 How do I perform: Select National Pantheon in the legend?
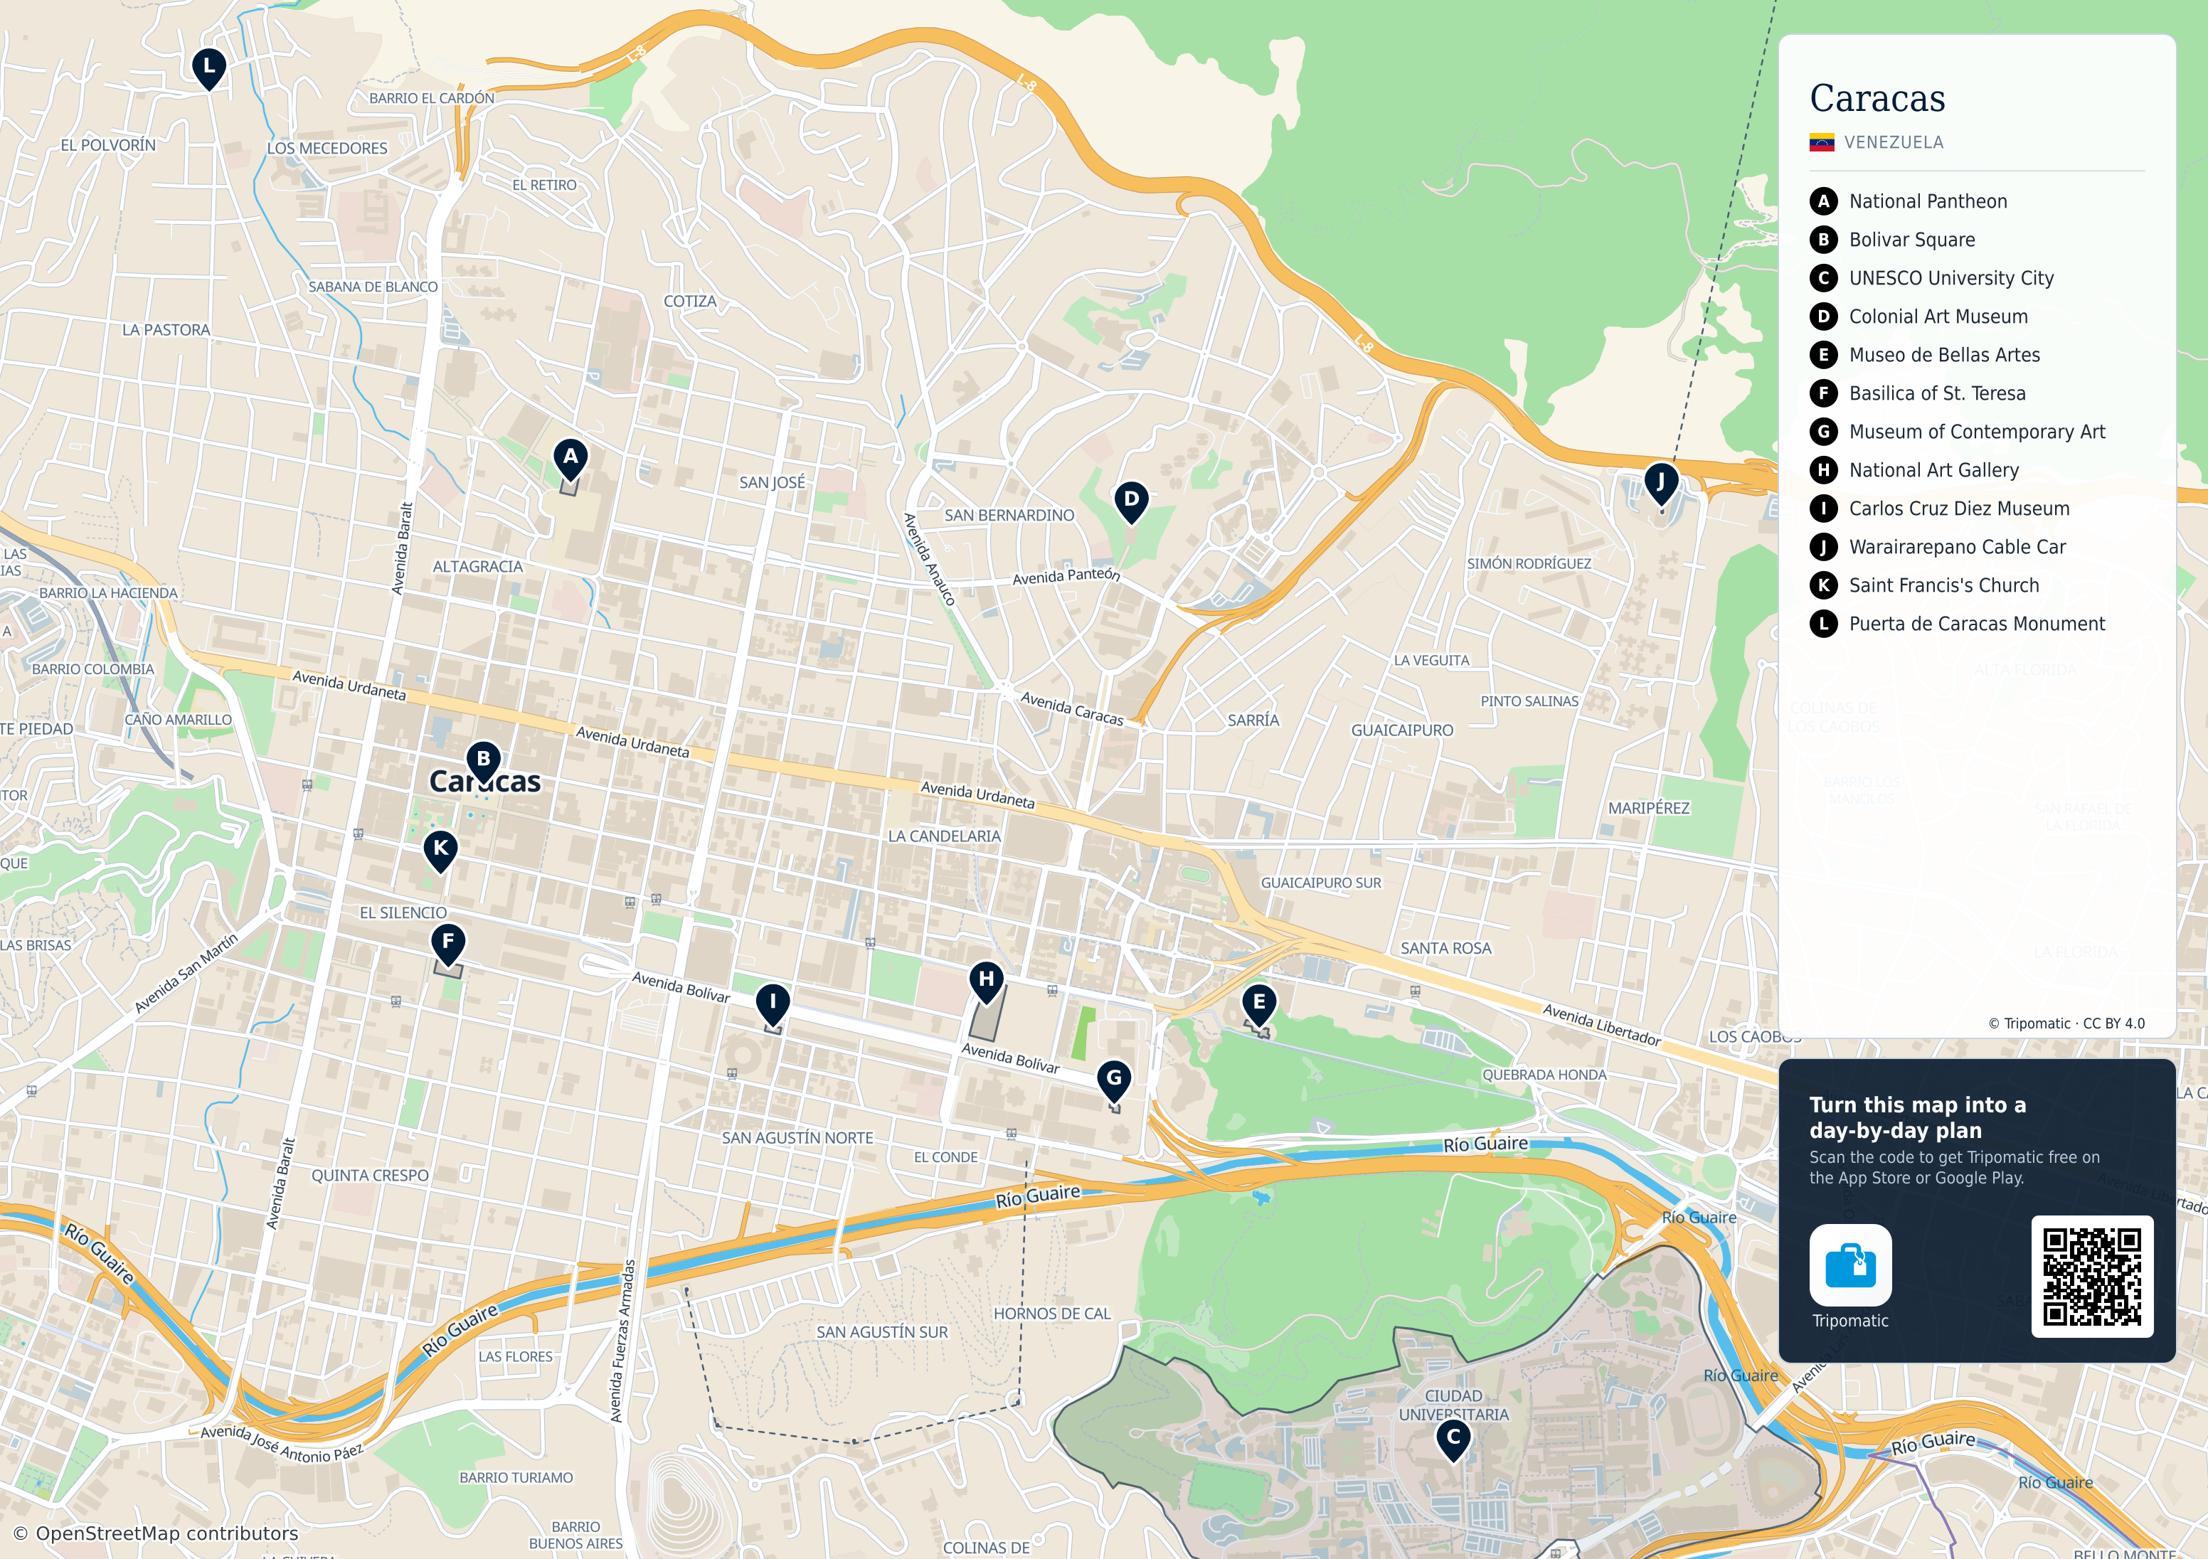pos(1927,201)
